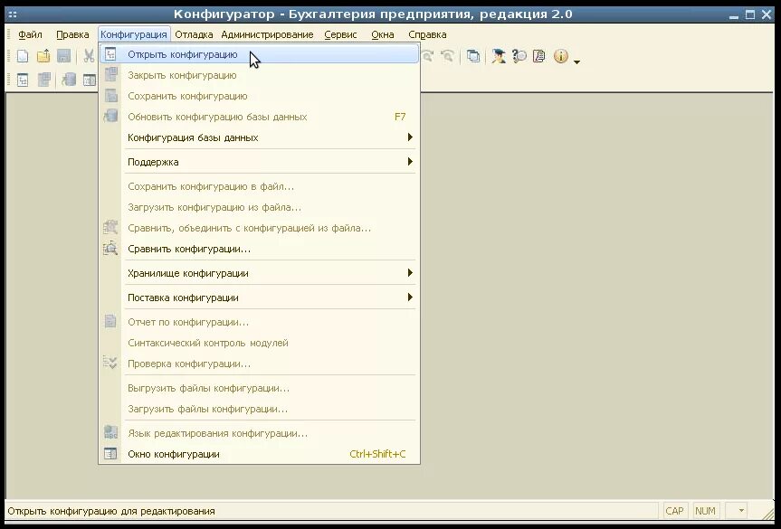This screenshot has width=781, height=529.
Task: Open the Окна menu
Action: (x=383, y=34)
